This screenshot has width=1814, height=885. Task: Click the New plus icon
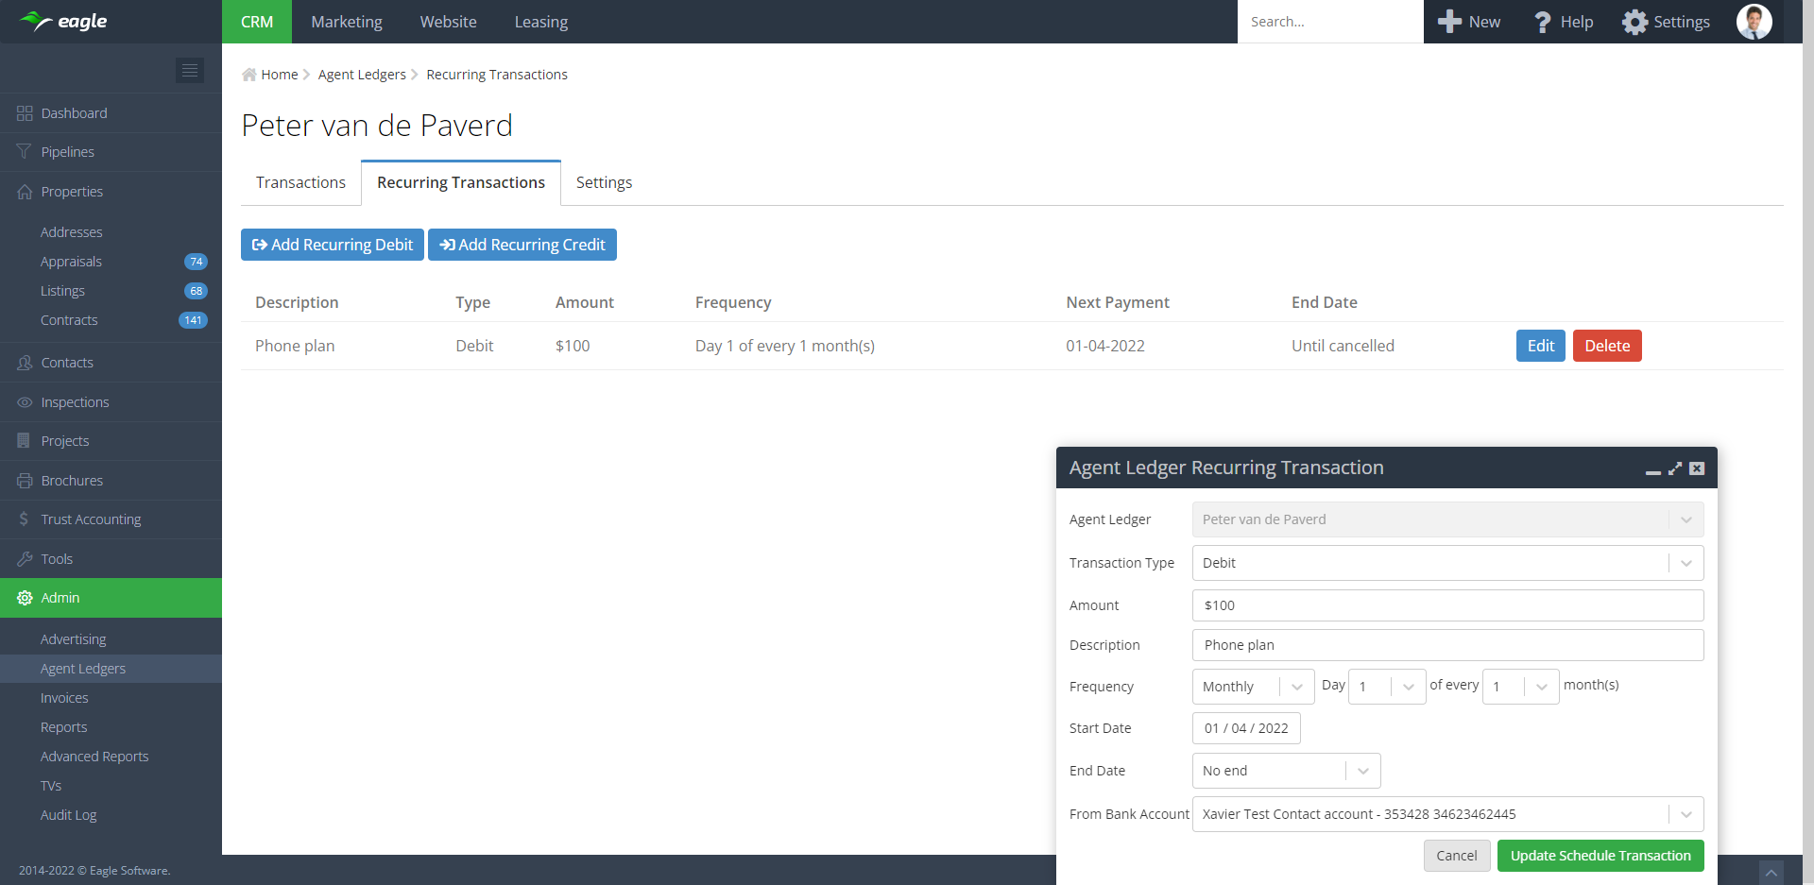point(1449,22)
